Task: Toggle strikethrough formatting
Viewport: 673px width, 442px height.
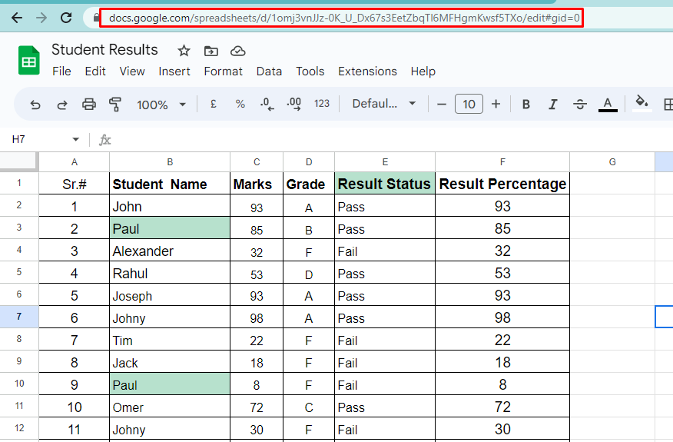Action: [x=580, y=105]
